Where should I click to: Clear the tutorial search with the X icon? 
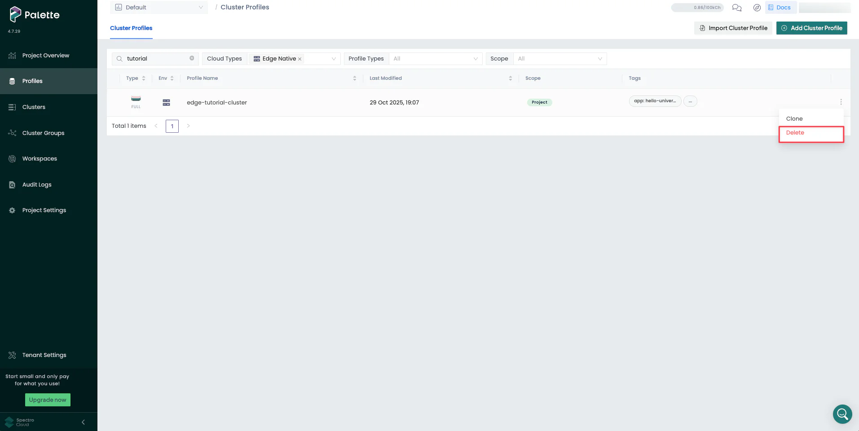click(192, 58)
